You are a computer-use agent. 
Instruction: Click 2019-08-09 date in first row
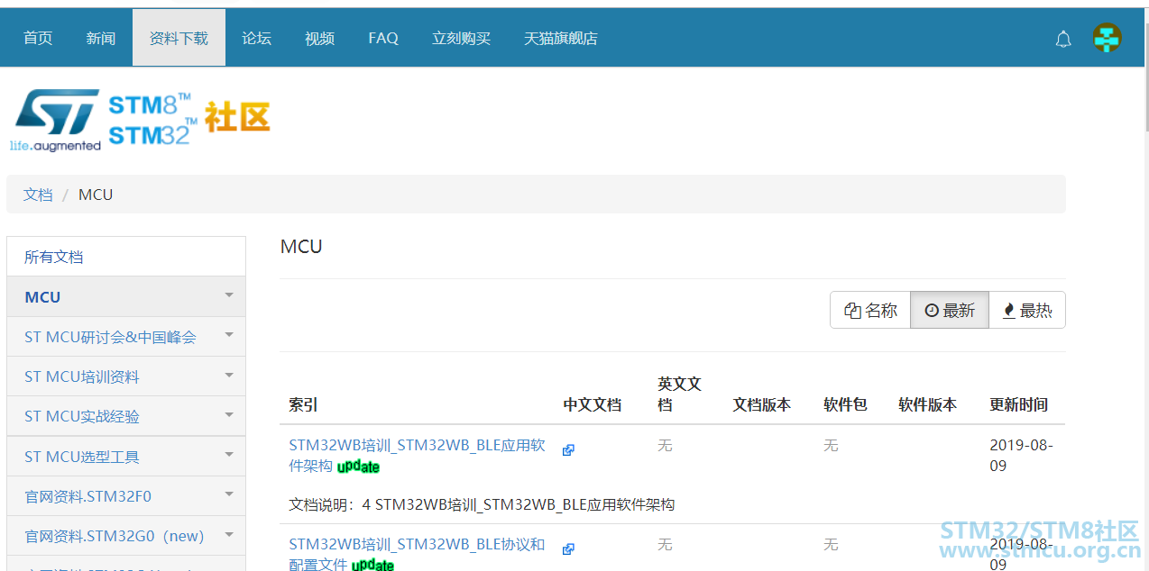tap(1021, 456)
